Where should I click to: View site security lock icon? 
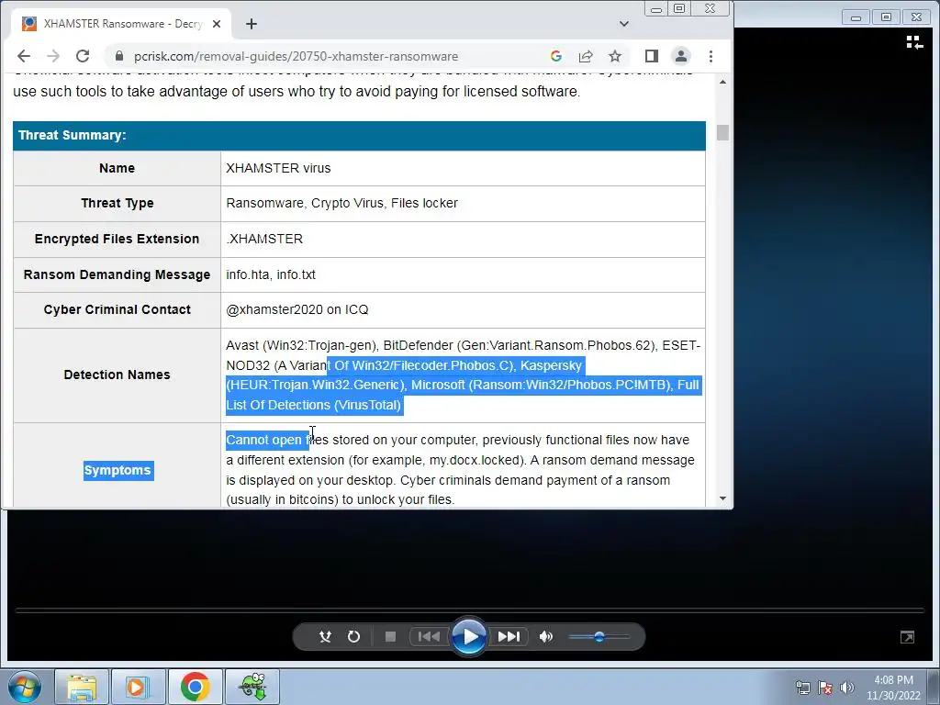click(119, 56)
